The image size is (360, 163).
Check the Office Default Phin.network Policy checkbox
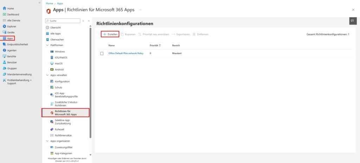pyautogui.click(x=102, y=53)
